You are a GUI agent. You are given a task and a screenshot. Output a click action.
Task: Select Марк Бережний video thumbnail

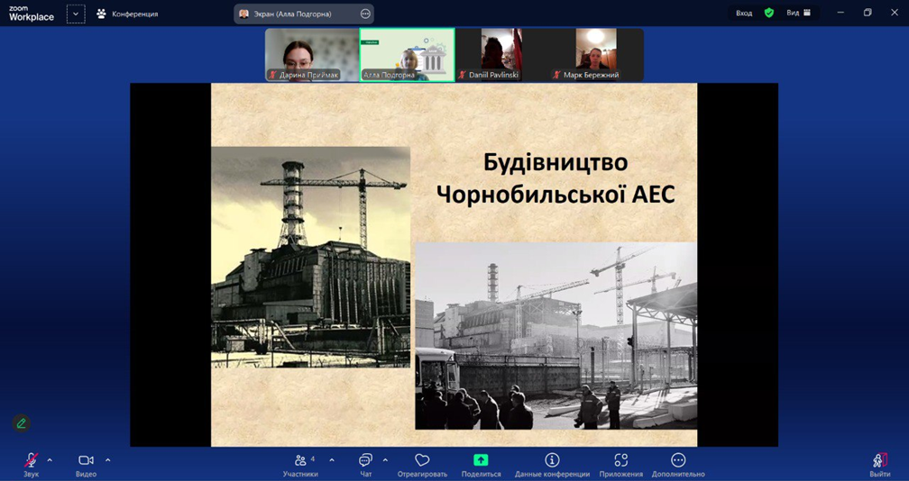(596, 54)
